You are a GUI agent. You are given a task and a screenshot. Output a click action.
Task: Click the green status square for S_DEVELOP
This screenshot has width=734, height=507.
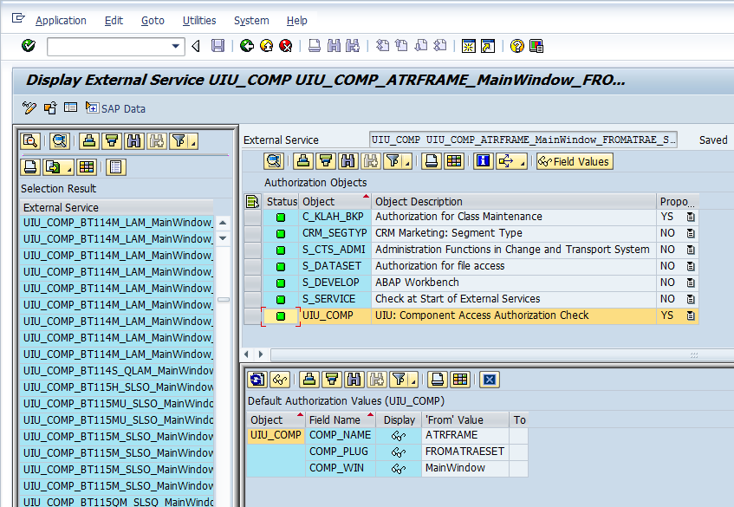[x=281, y=283]
